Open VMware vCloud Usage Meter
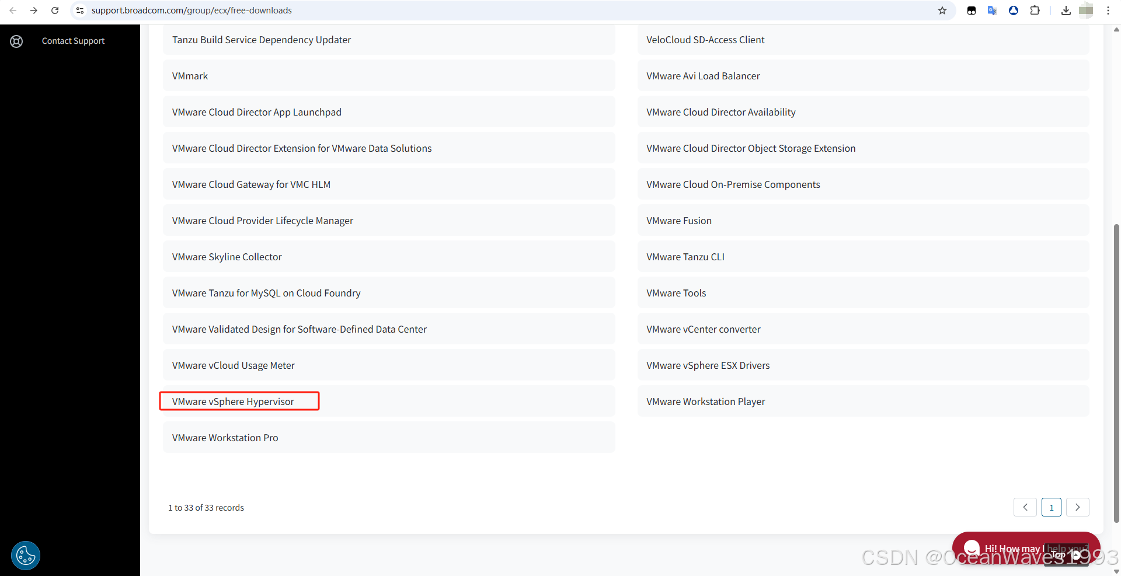The width and height of the screenshot is (1121, 576). [389, 365]
